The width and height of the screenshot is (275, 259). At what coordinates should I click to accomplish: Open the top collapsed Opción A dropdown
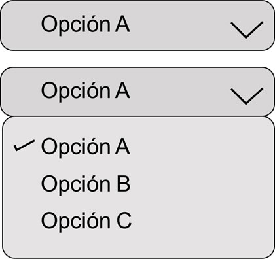[137, 26]
